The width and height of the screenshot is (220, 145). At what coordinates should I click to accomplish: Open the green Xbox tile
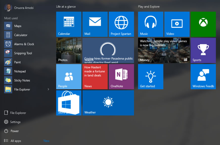pos(203,24)
